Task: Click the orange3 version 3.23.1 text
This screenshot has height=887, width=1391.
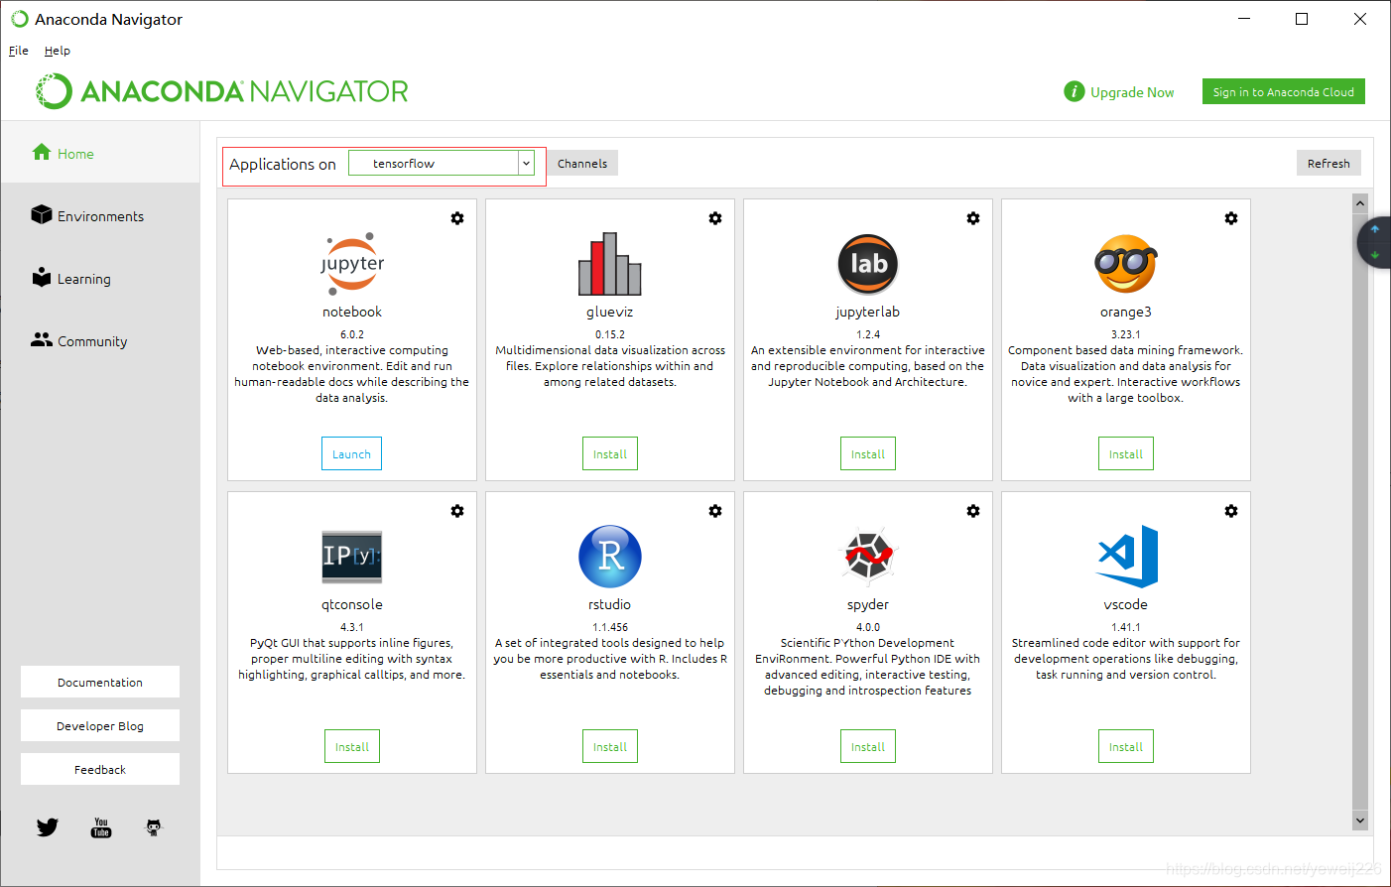Action: click(x=1126, y=334)
